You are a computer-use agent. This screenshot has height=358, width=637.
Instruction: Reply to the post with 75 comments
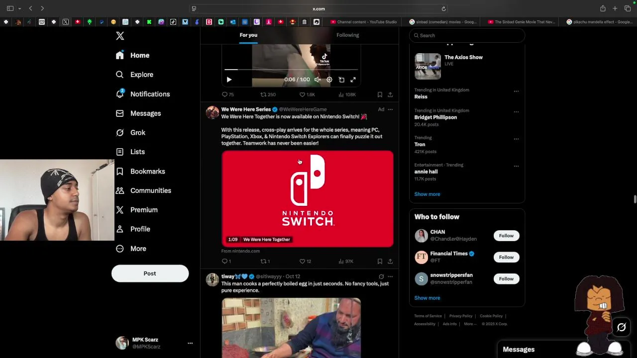point(227,94)
